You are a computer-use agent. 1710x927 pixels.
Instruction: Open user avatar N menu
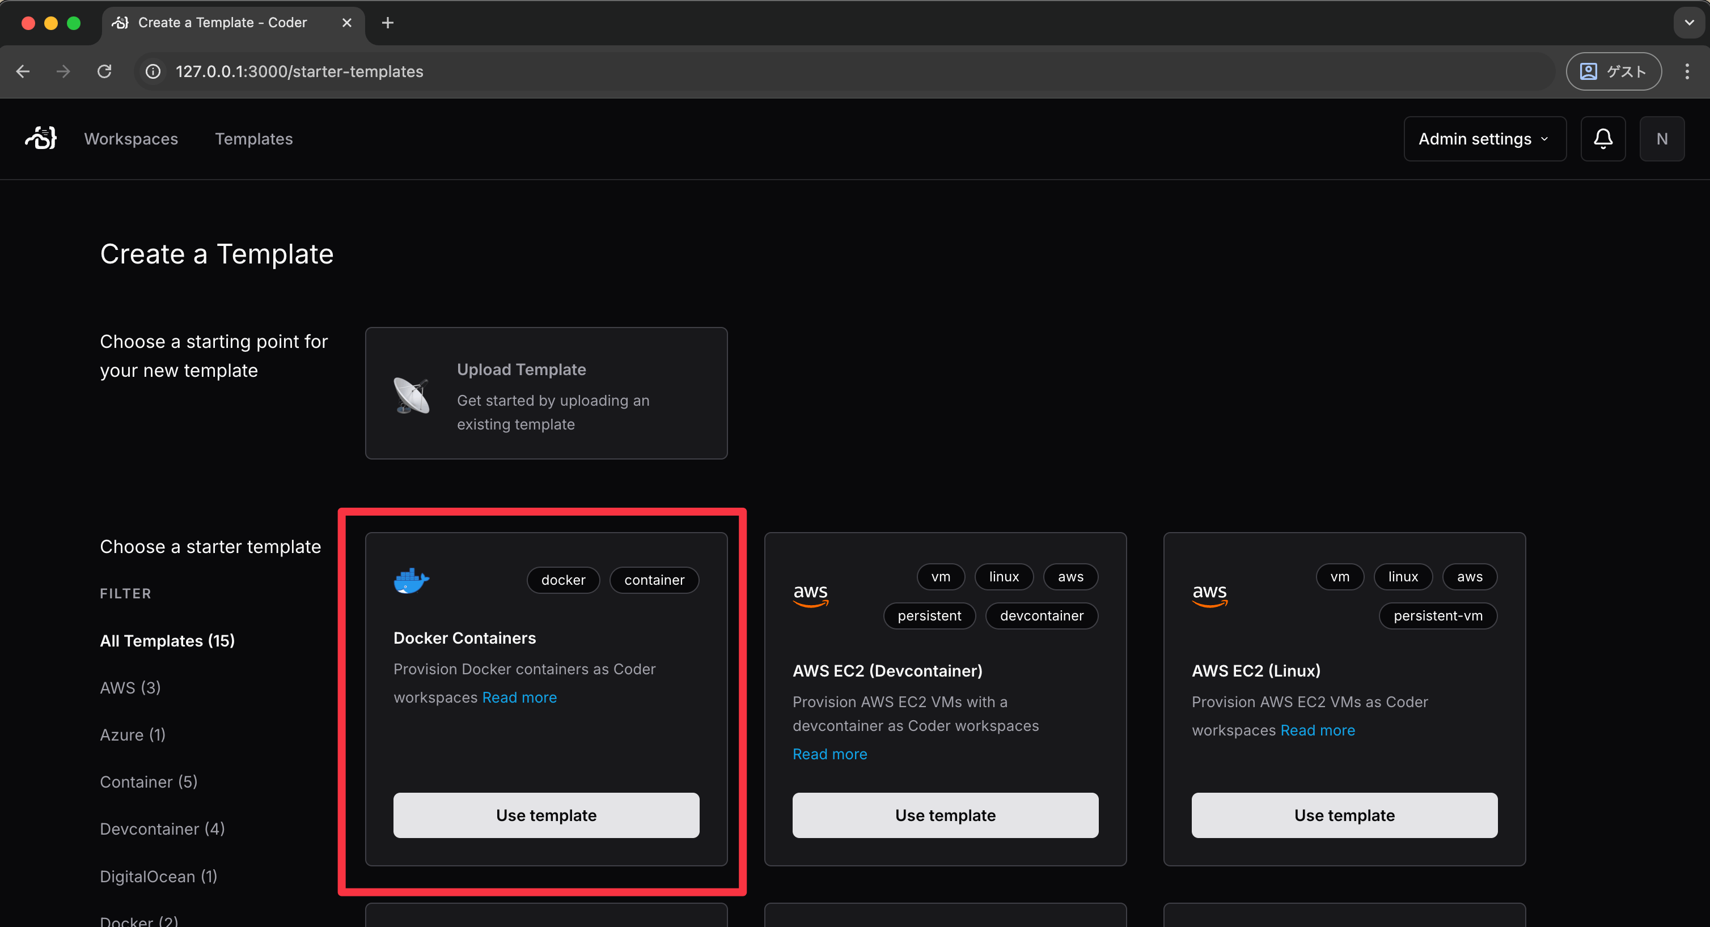pos(1662,139)
